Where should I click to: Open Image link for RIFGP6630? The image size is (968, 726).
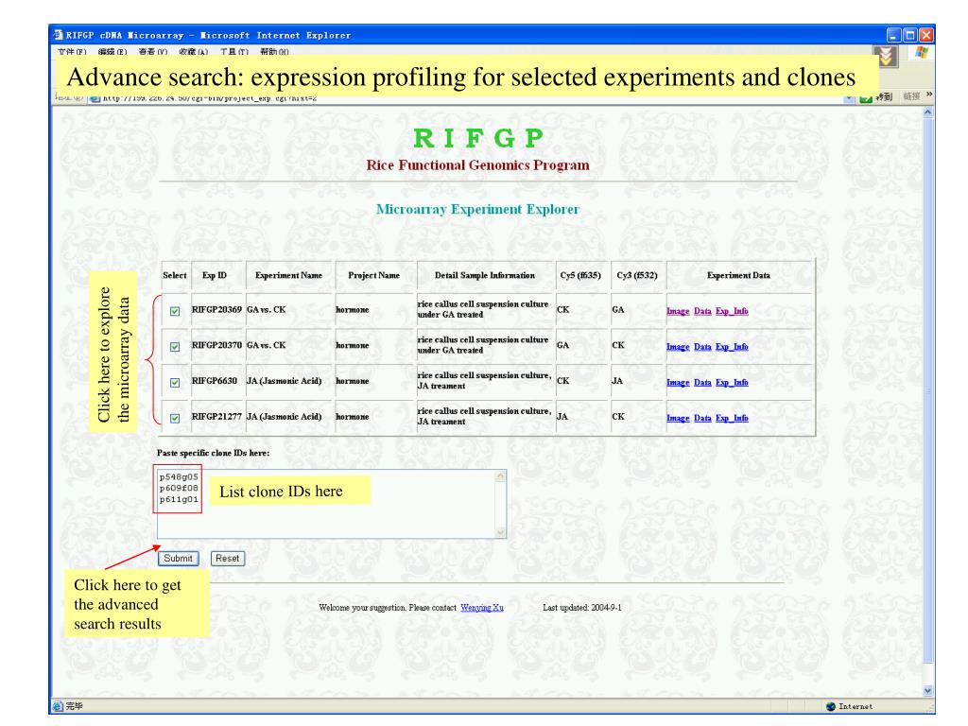click(x=678, y=383)
